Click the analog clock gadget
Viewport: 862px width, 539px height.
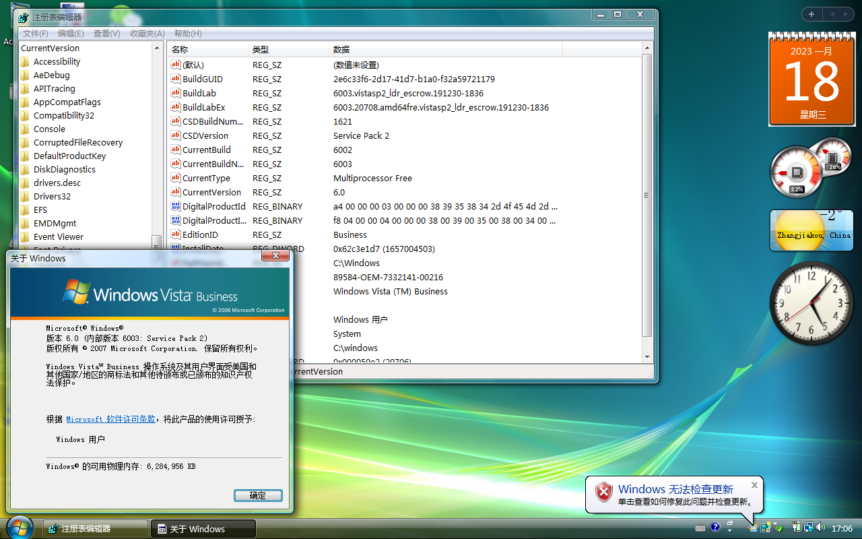811,303
